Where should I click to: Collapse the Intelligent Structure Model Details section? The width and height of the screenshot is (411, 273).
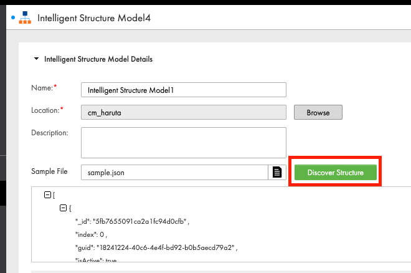click(37, 59)
